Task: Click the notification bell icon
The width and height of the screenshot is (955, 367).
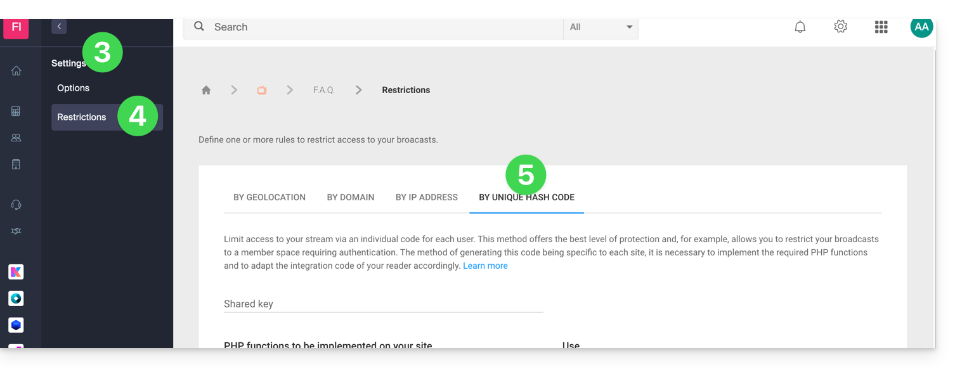Action: 800,27
